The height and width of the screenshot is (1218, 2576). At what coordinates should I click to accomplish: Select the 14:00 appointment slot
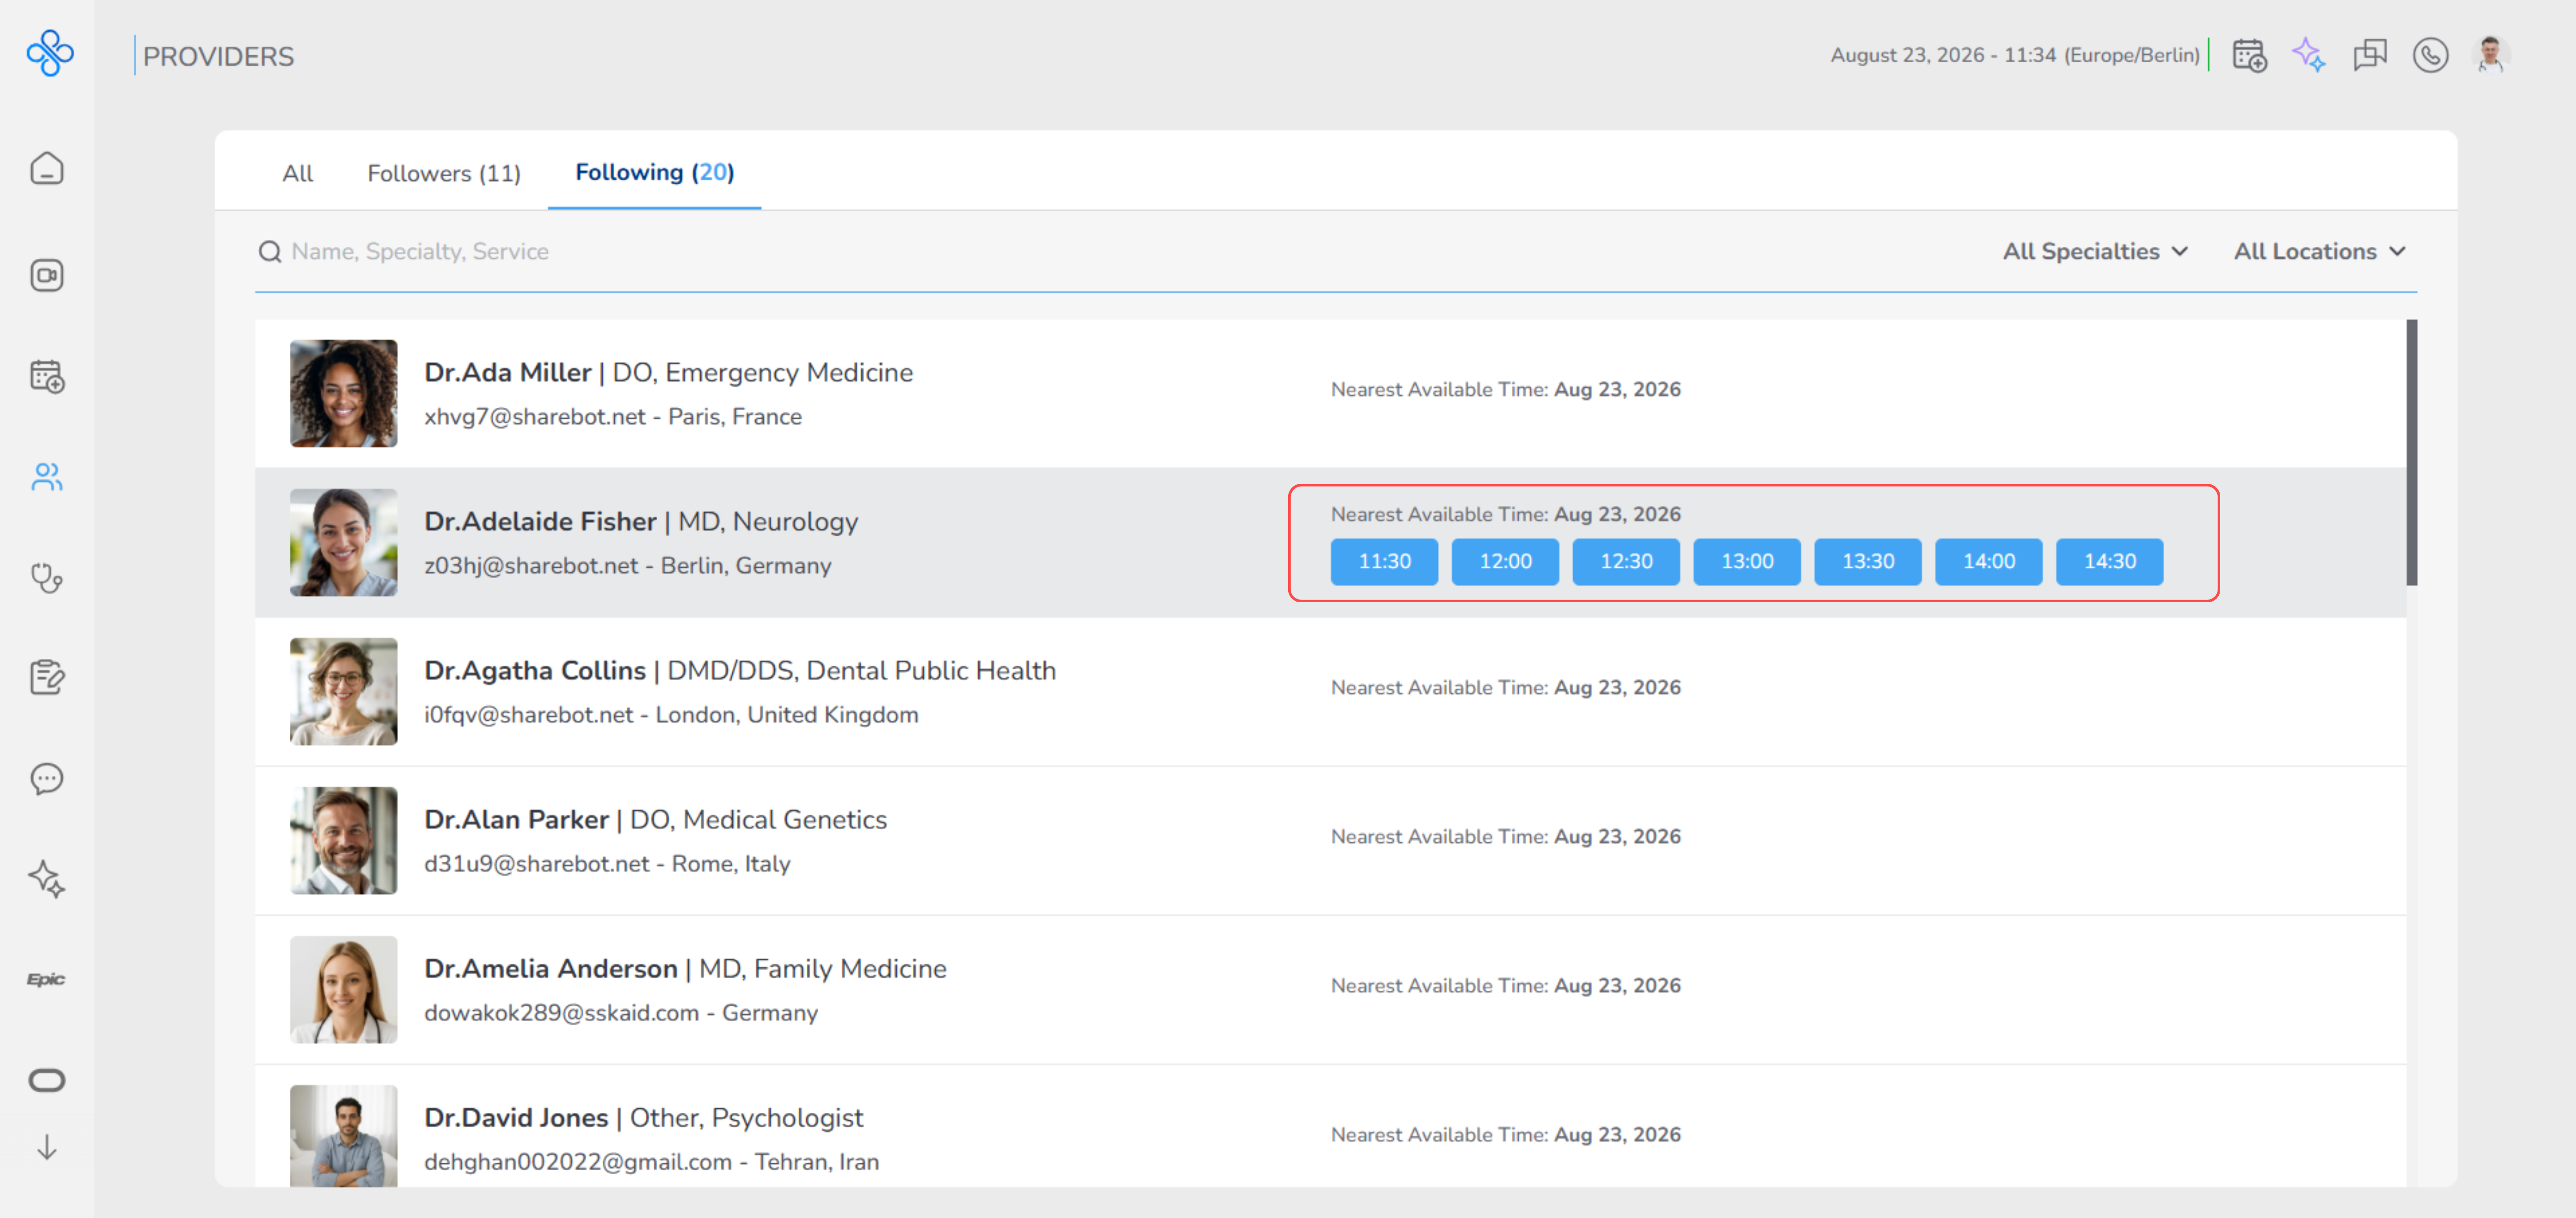1988,561
